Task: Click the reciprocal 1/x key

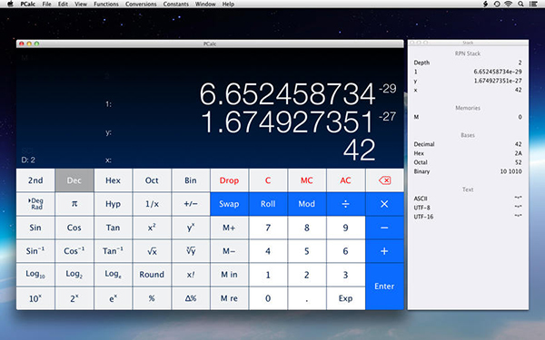Action: click(152, 204)
